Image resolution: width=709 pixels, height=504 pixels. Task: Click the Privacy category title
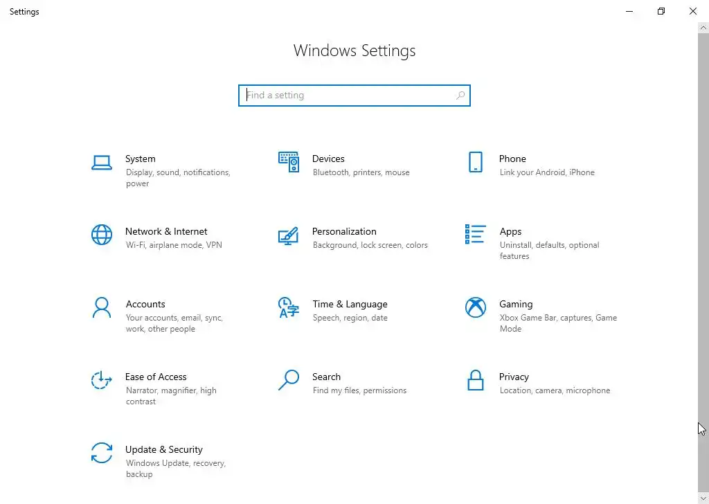coord(514,377)
